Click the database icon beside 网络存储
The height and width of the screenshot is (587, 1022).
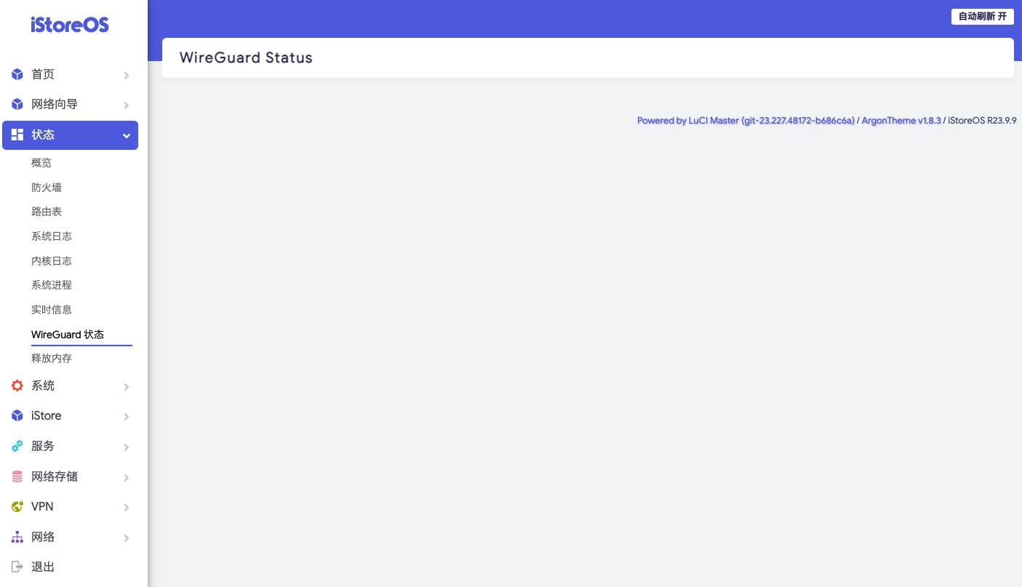tap(17, 476)
